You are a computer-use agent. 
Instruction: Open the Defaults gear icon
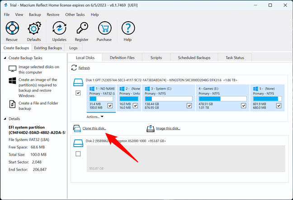(34, 28)
